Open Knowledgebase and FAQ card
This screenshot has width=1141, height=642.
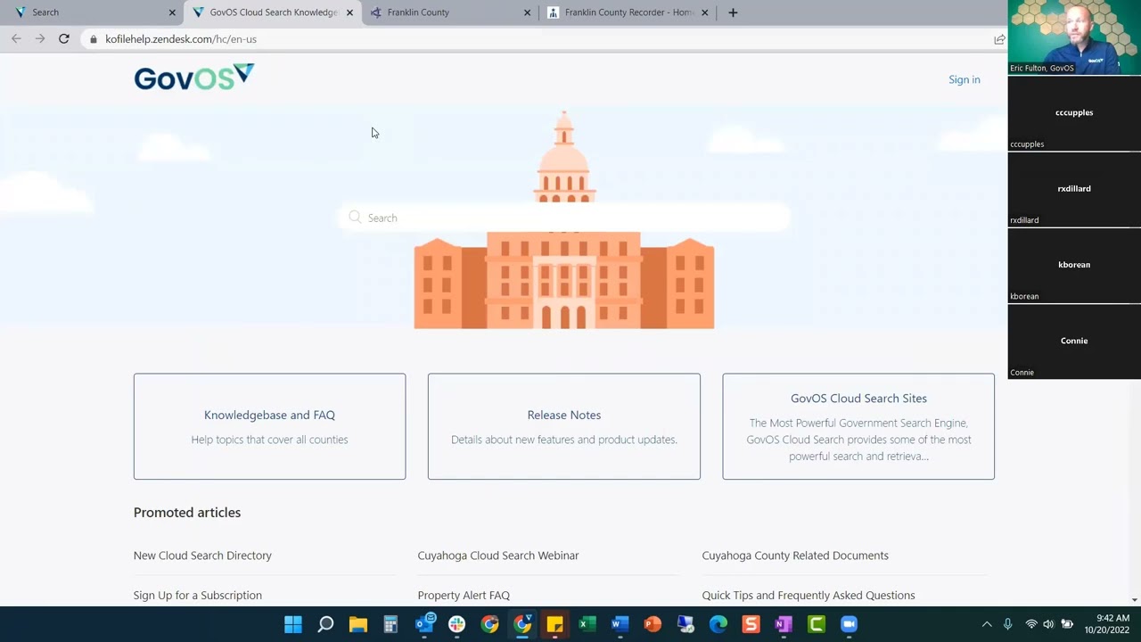point(269,426)
